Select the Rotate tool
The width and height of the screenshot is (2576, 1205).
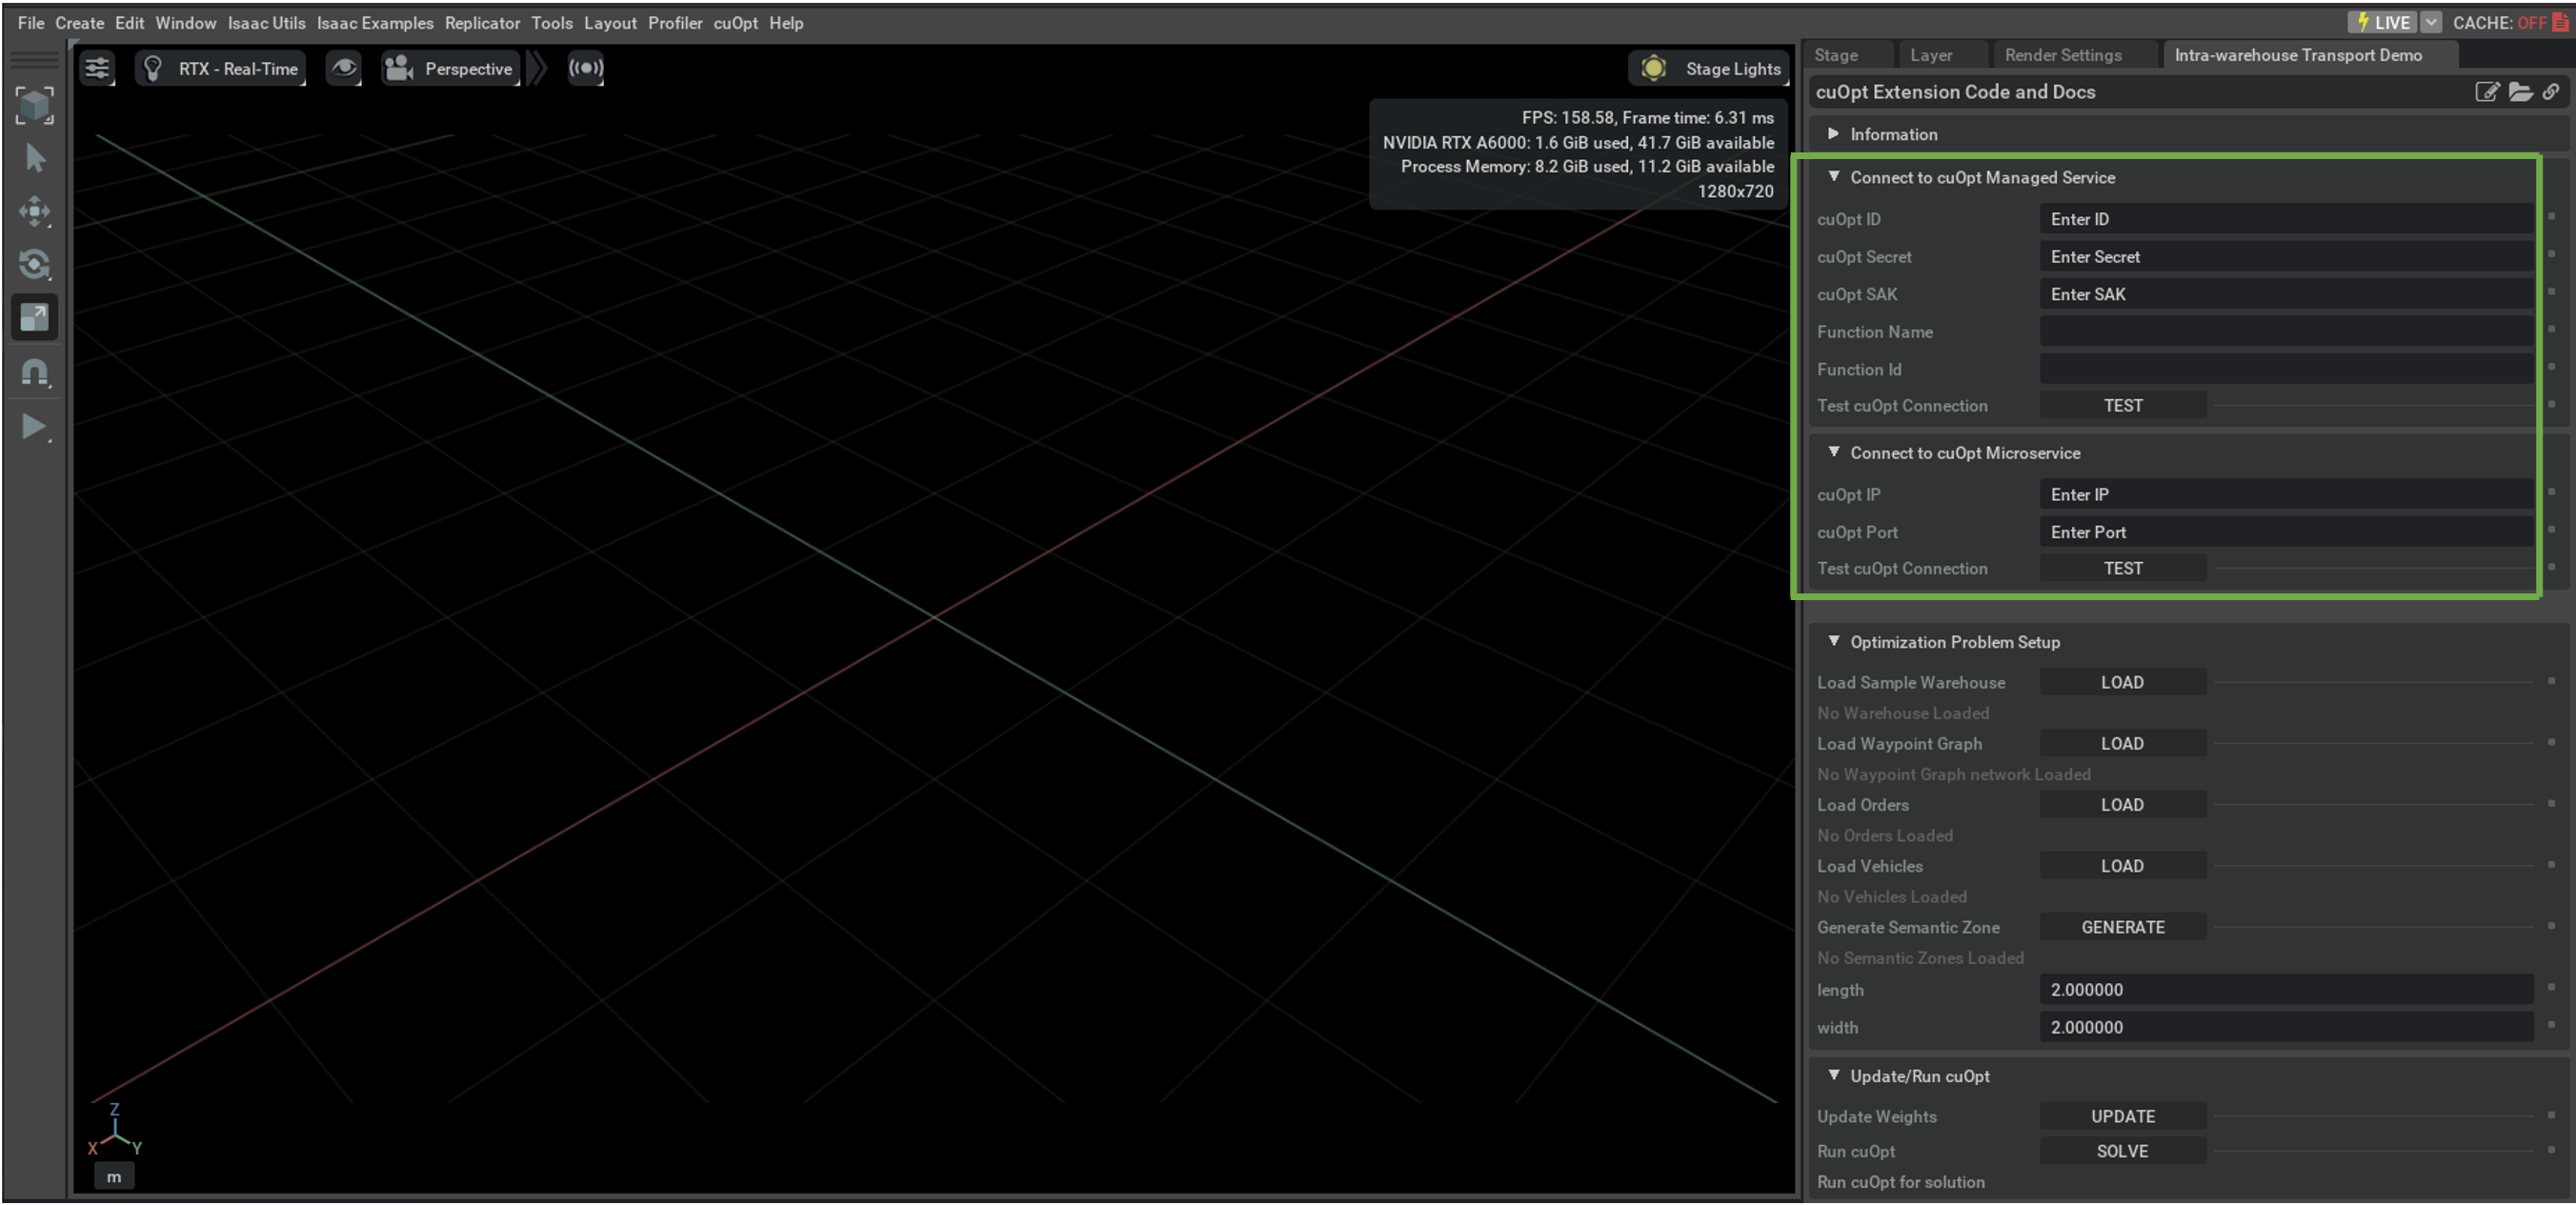point(35,264)
